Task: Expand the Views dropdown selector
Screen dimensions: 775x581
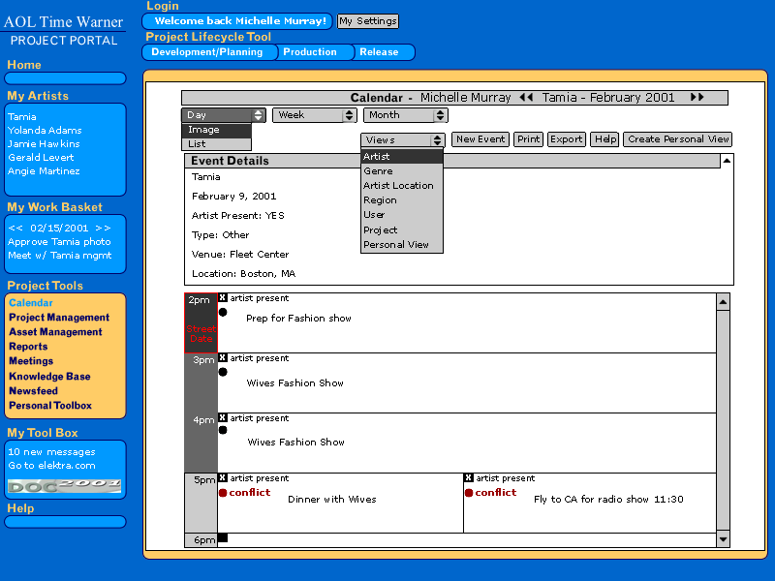Action: (x=437, y=140)
